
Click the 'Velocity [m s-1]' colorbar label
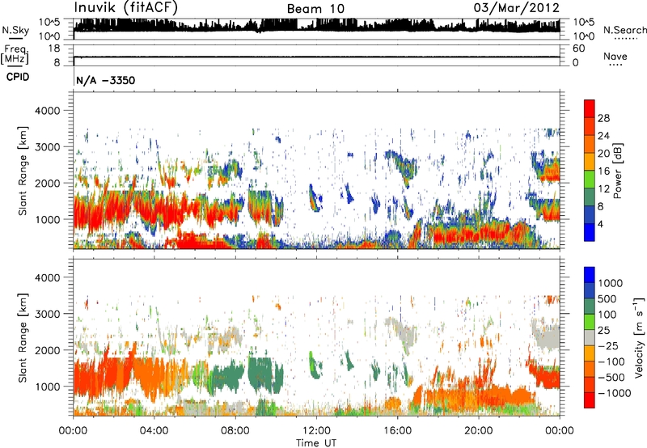tap(639, 337)
